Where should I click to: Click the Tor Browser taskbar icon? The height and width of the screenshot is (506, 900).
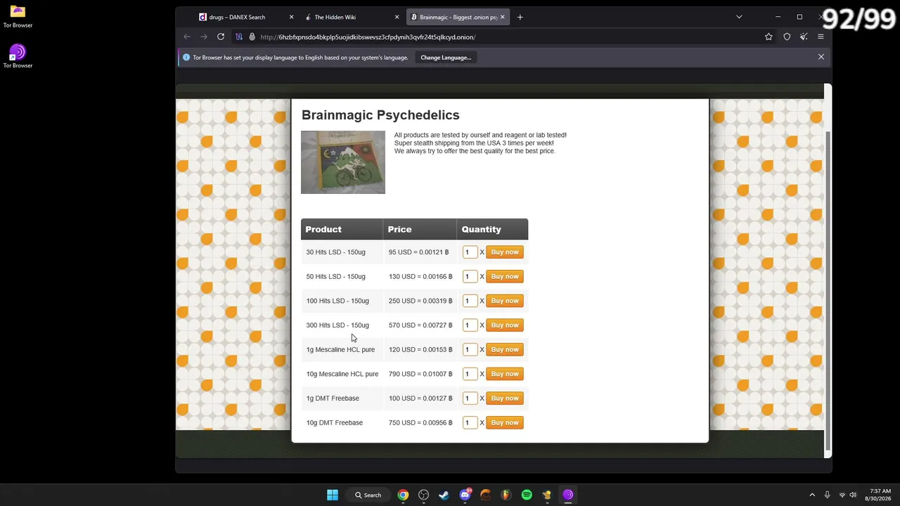[568, 495]
